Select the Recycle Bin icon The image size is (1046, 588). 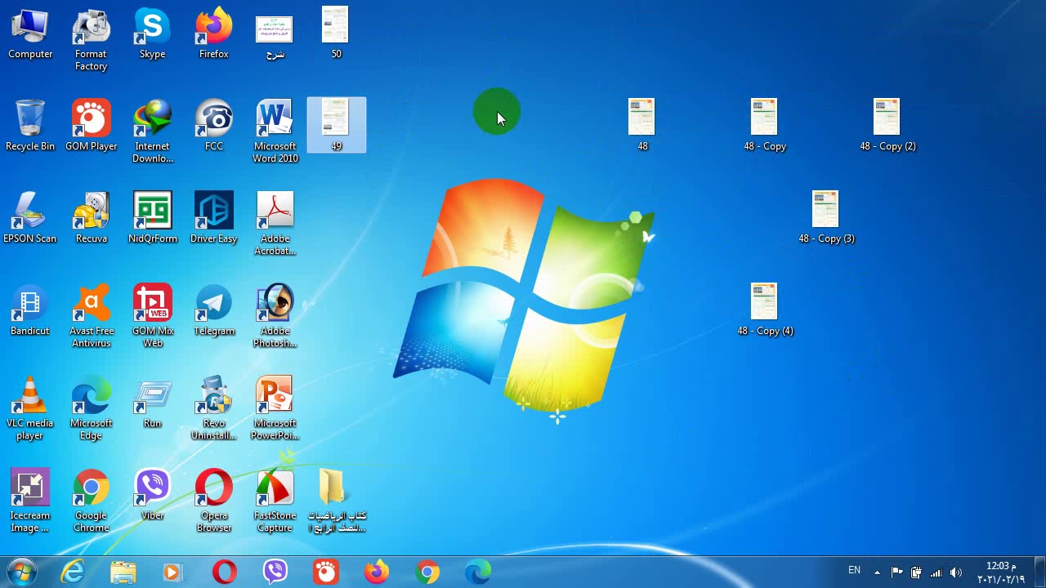30,126
